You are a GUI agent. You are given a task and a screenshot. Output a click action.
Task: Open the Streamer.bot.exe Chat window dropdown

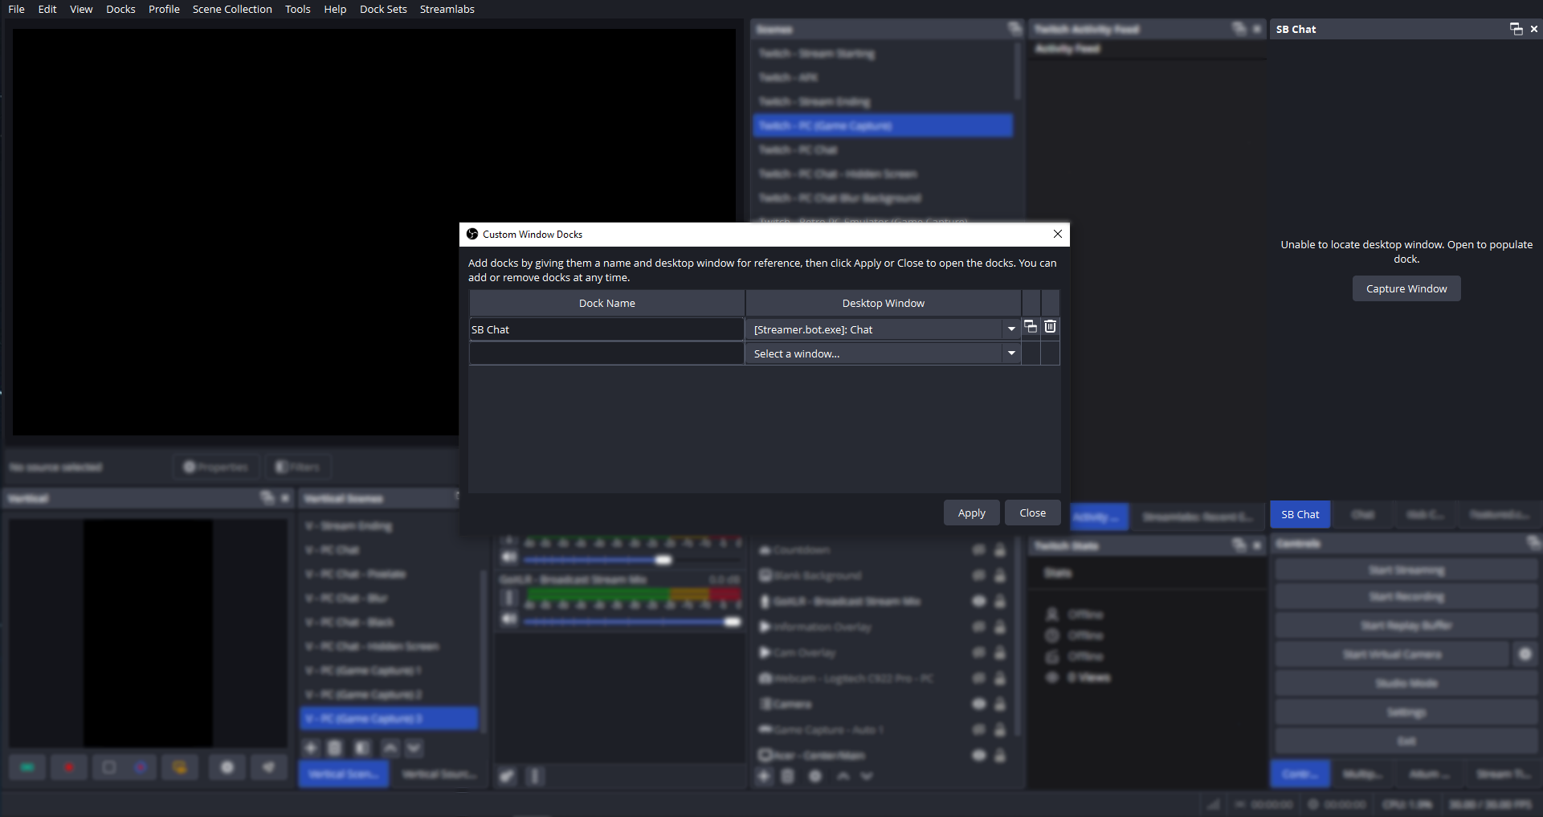coord(1011,329)
